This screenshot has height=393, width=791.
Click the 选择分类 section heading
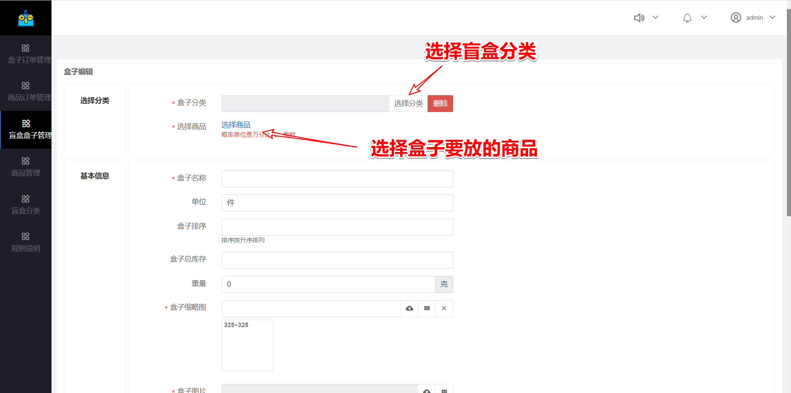(95, 101)
